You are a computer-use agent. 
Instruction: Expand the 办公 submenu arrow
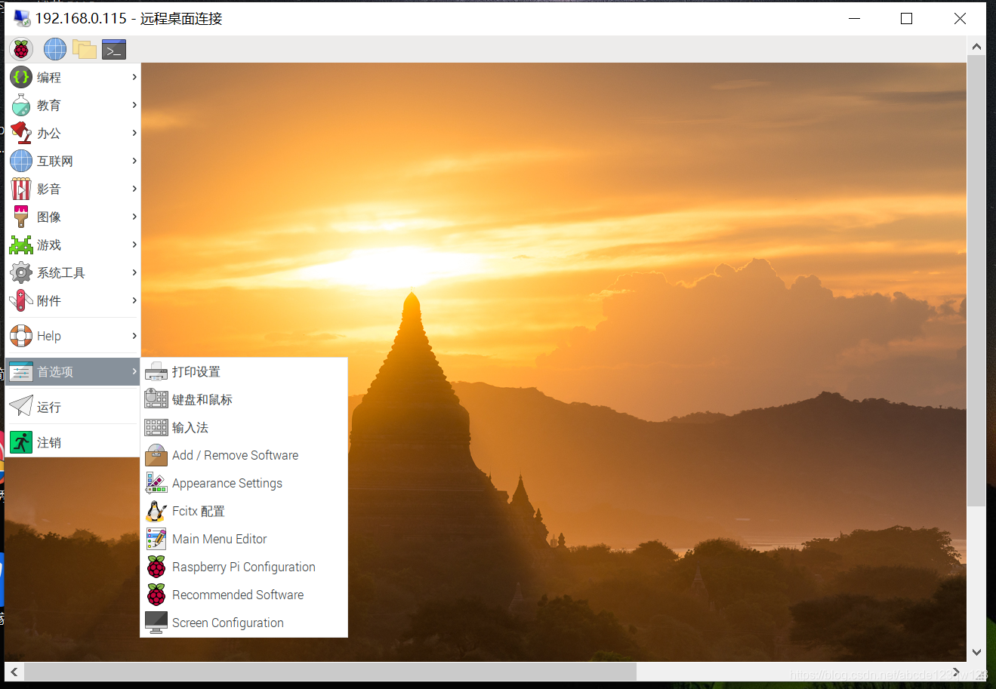coord(134,133)
